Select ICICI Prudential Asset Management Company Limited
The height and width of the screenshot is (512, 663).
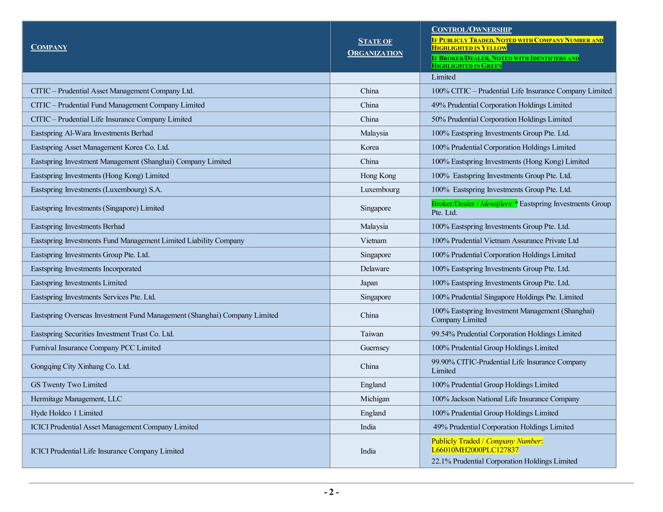pos(115,427)
